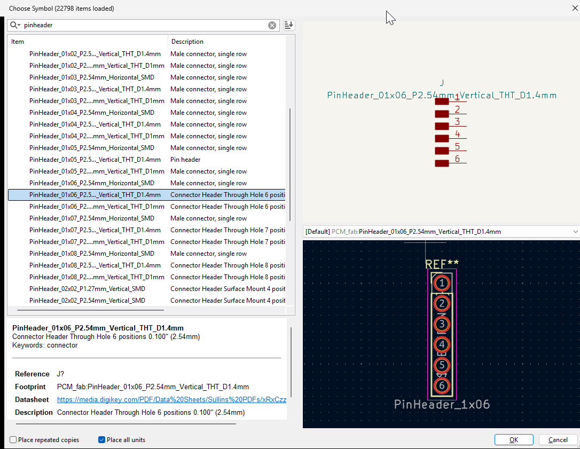Select PinHeader_01x02_P2....mm_Vertical_THT_D1mm row

tap(146, 66)
